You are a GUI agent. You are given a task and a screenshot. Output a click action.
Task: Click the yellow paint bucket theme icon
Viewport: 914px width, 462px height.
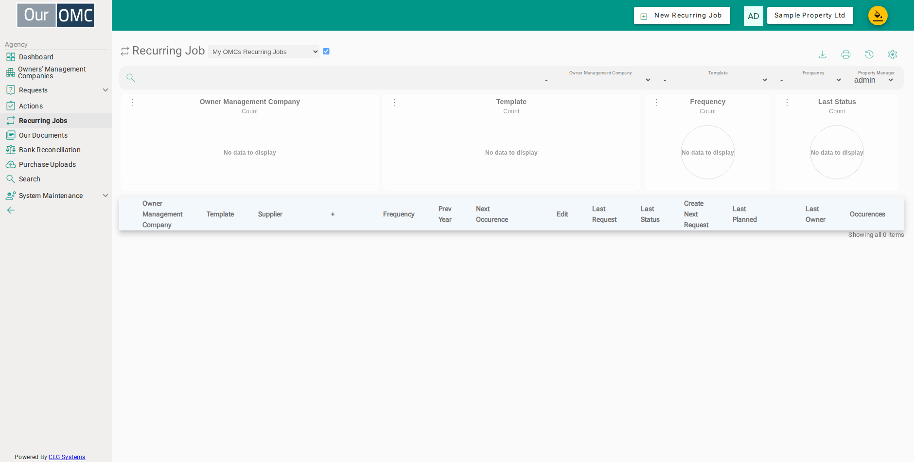(878, 16)
